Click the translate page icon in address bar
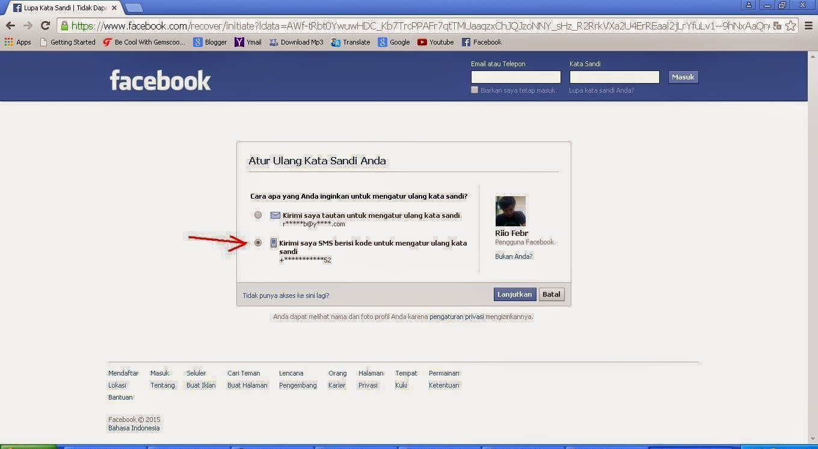 point(777,26)
